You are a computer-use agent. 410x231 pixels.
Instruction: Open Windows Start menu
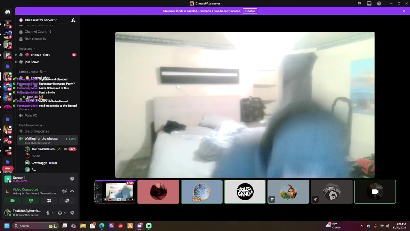(7, 226)
